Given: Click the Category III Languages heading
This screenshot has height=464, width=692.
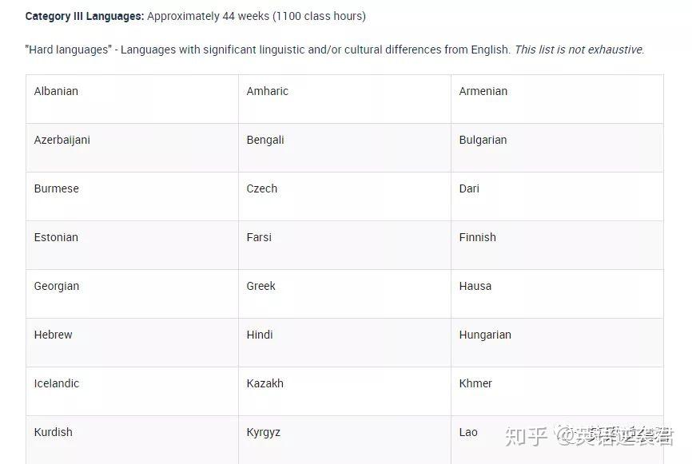Looking at the screenshot, I should [x=85, y=16].
